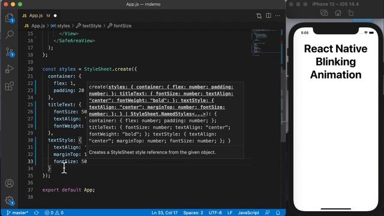Open the Explorer view in activity bar
This screenshot has height=216, width=384.
click(x=10, y=17)
